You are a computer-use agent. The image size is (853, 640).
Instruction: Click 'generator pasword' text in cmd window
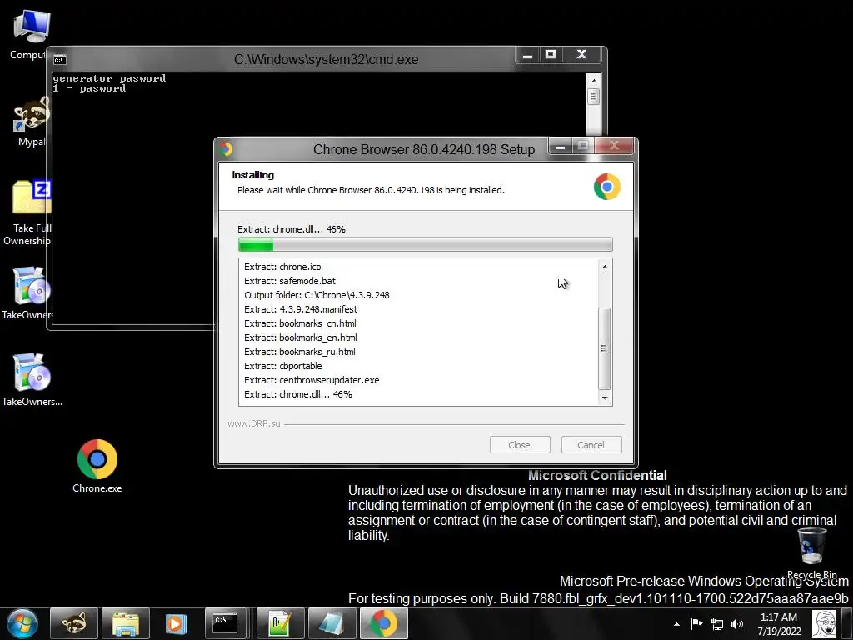click(109, 78)
